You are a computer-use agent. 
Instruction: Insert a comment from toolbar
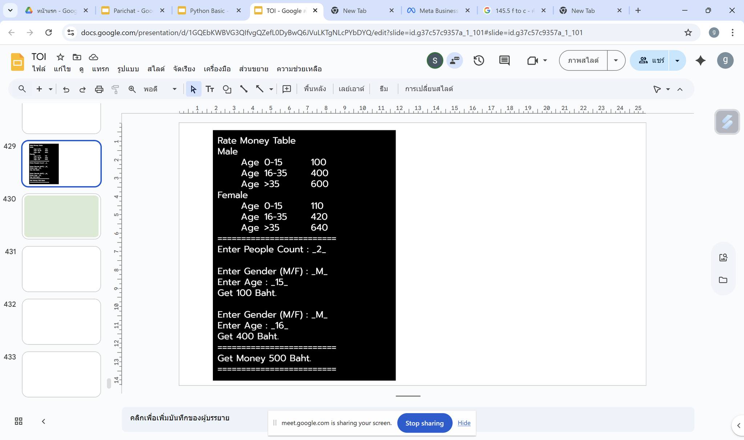(287, 89)
